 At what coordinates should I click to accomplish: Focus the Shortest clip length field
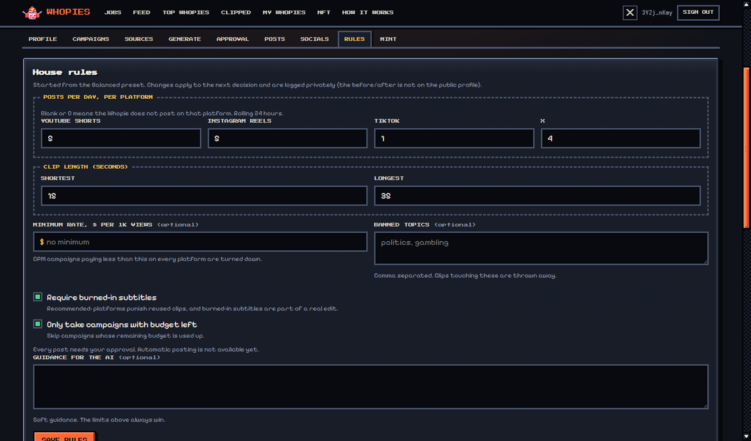click(x=204, y=196)
